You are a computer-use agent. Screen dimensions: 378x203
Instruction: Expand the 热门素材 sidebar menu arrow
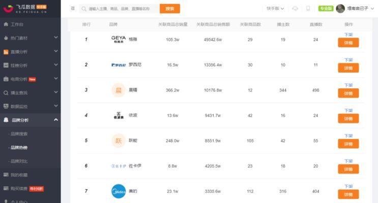click(x=56, y=38)
